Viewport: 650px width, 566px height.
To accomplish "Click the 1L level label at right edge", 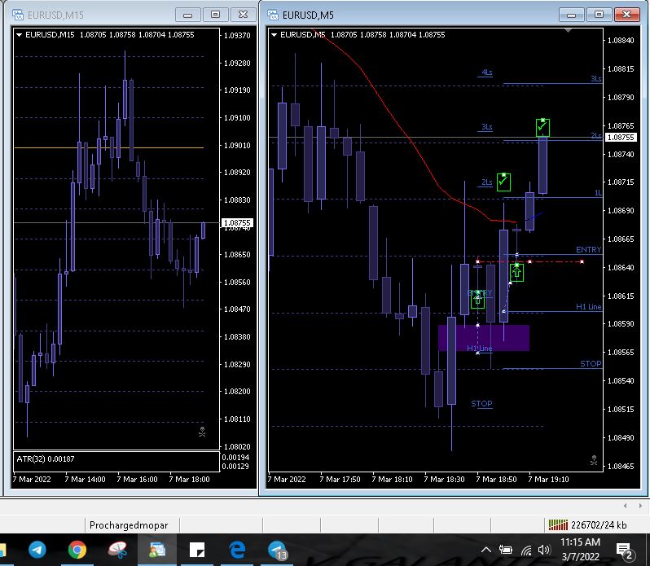I will [x=598, y=193].
